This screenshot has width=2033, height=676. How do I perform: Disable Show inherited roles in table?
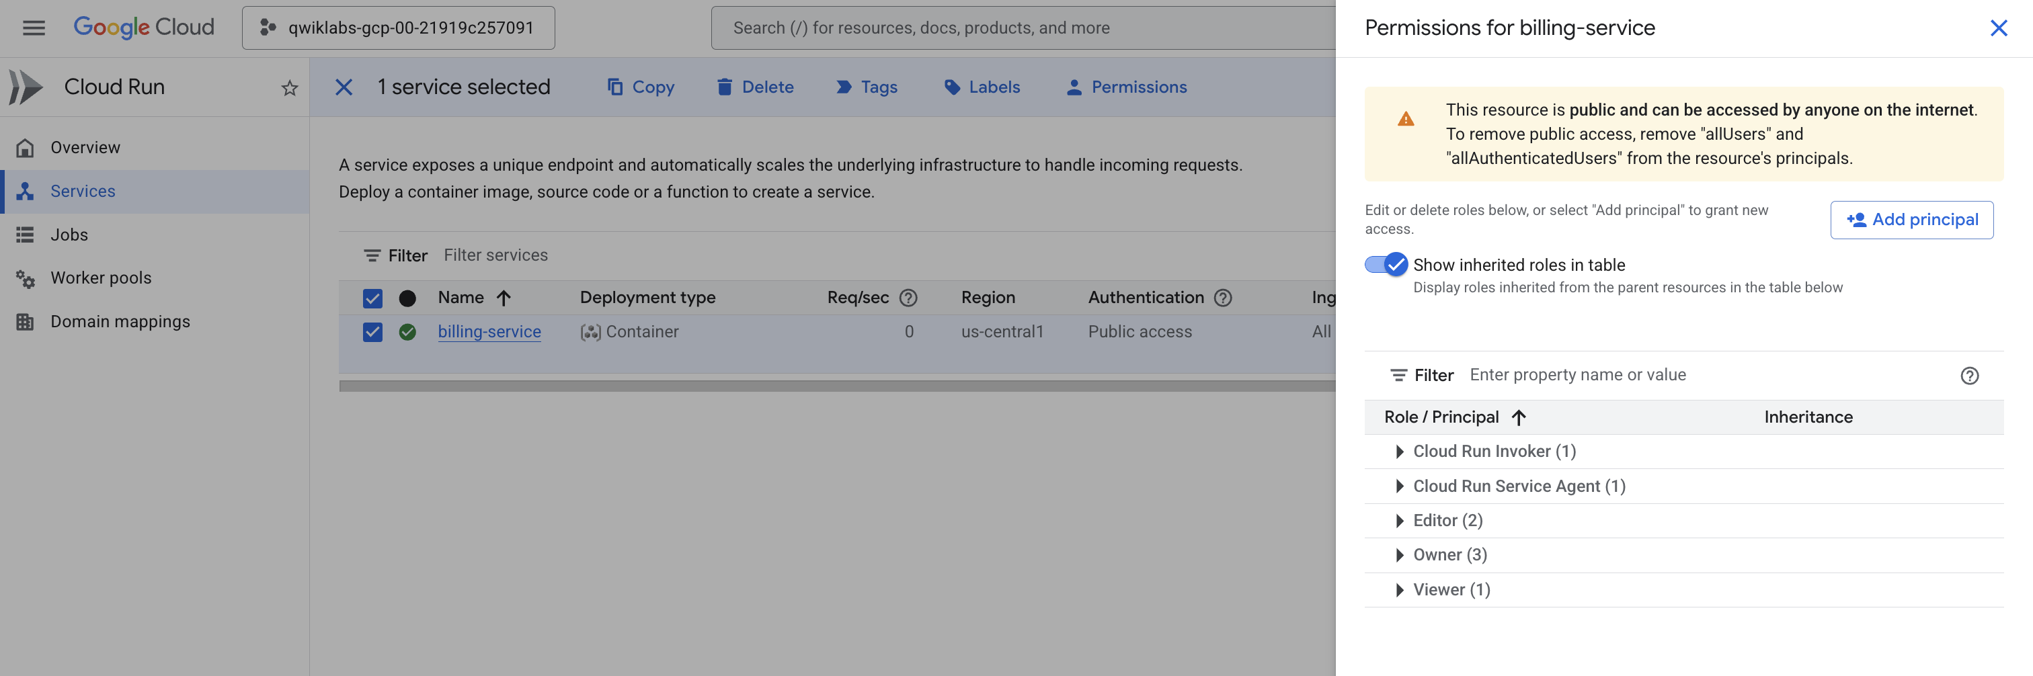click(1385, 265)
